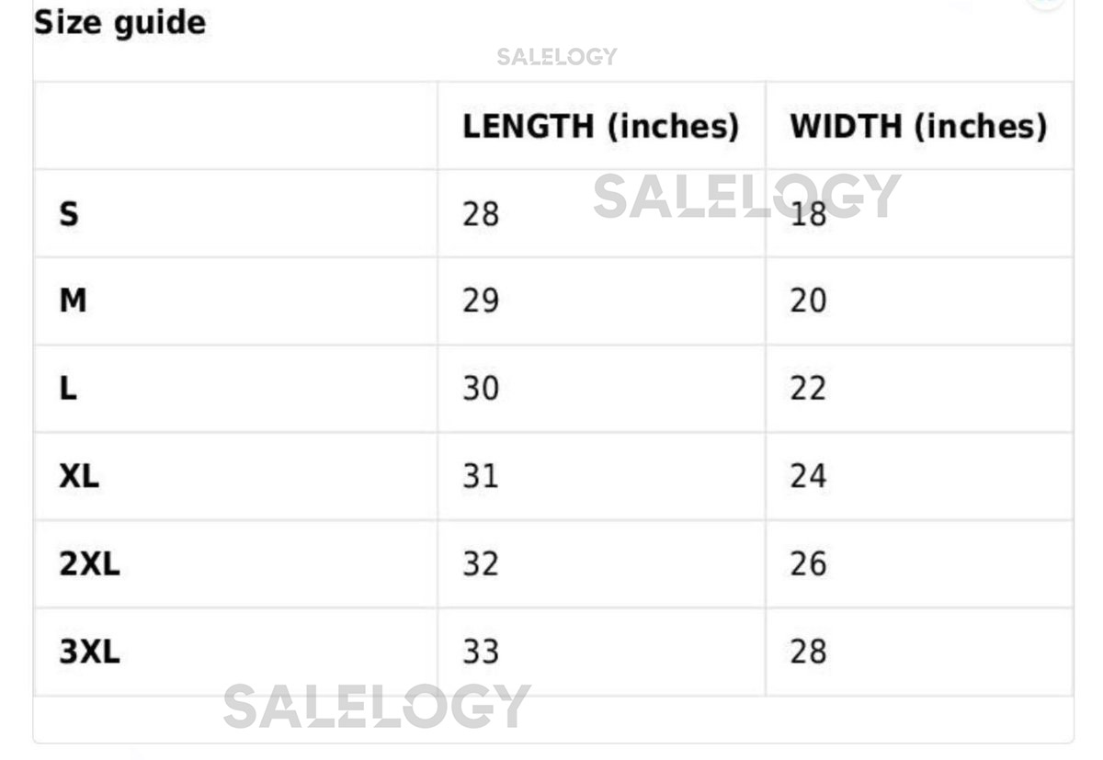The width and height of the screenshot is (1103, 760).
Task: Select the XL size row label
Action: click(x=79, y=476)
